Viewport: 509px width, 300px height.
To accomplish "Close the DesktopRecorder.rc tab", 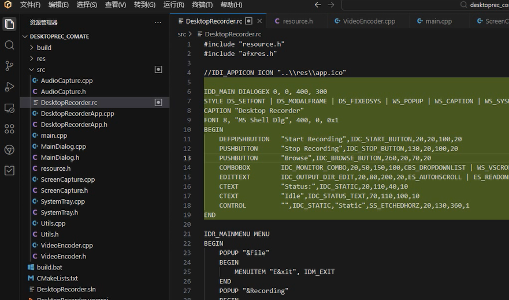I will coord(259,21).
